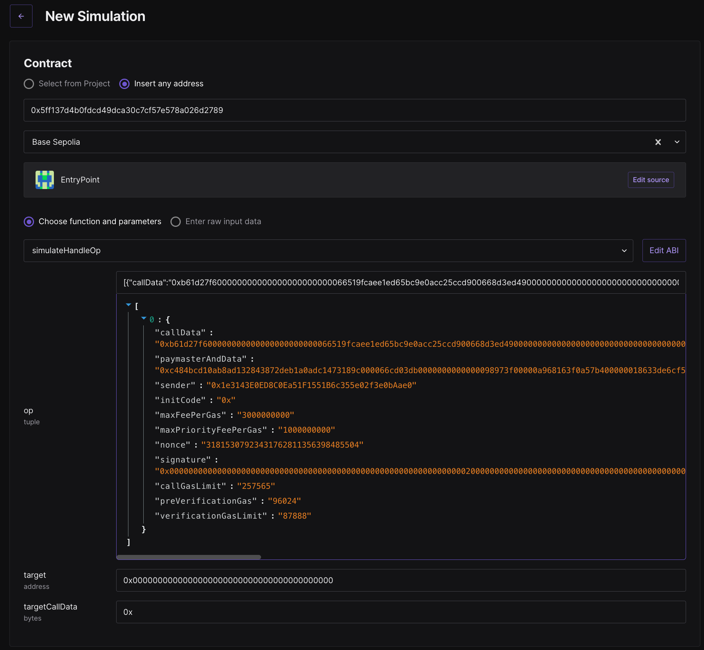
Task: Choose 'Enter raw input data' option
Action: 176,222
